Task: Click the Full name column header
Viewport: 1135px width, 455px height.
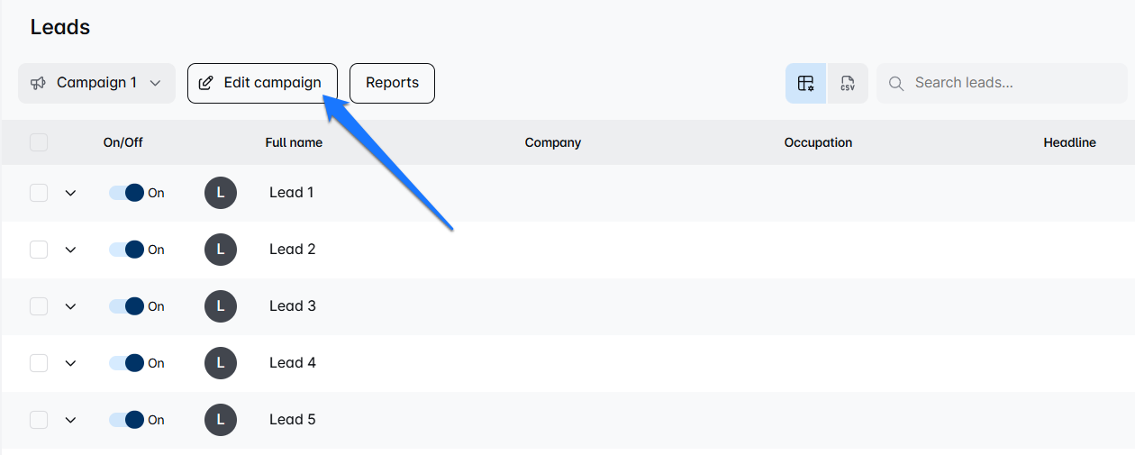Action: click(x=294, y=142)
